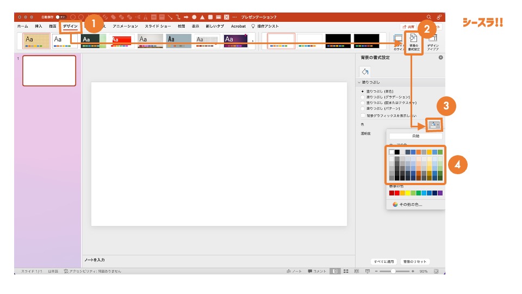This screenshot has width=522, height=294.
Task: Select 塗りつぶし (パターン) radio button
Action: pyautogui.click(x=363, y=108)
